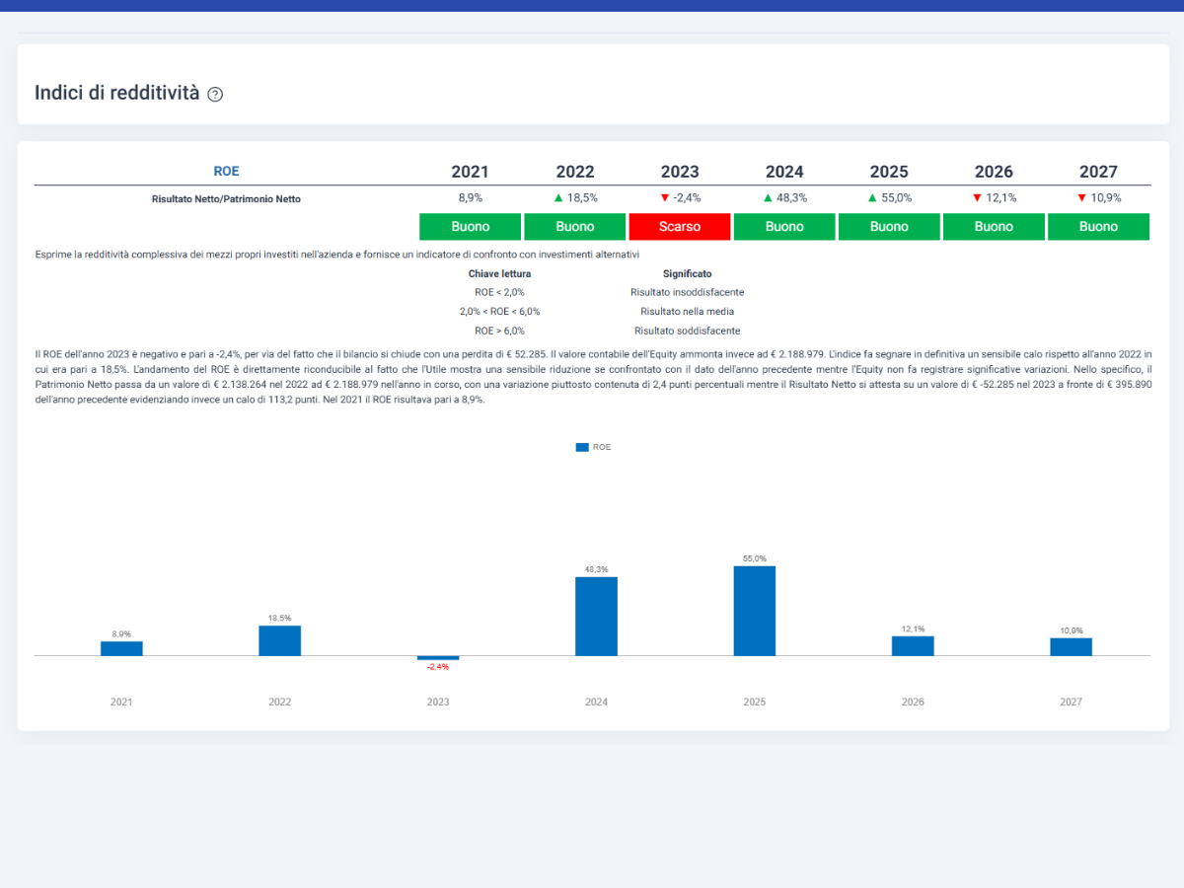This screenshot has width=1184, height=888.
Task: Click the tallest bar for 2025
Action: [755, 611]
